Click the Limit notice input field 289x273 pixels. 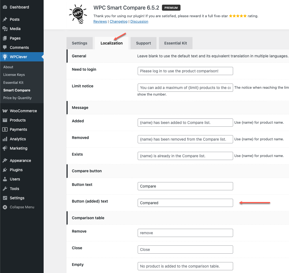[x=185, y=88]
